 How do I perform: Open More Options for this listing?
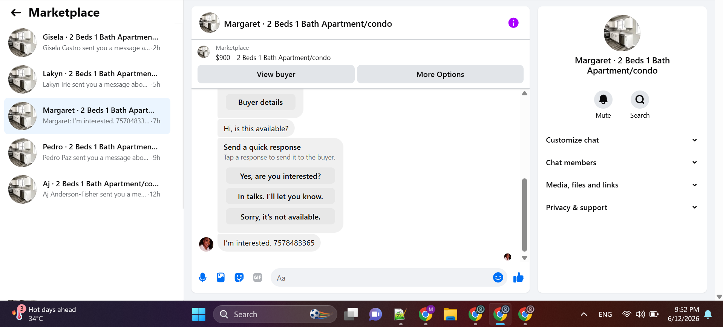[440, 74]
